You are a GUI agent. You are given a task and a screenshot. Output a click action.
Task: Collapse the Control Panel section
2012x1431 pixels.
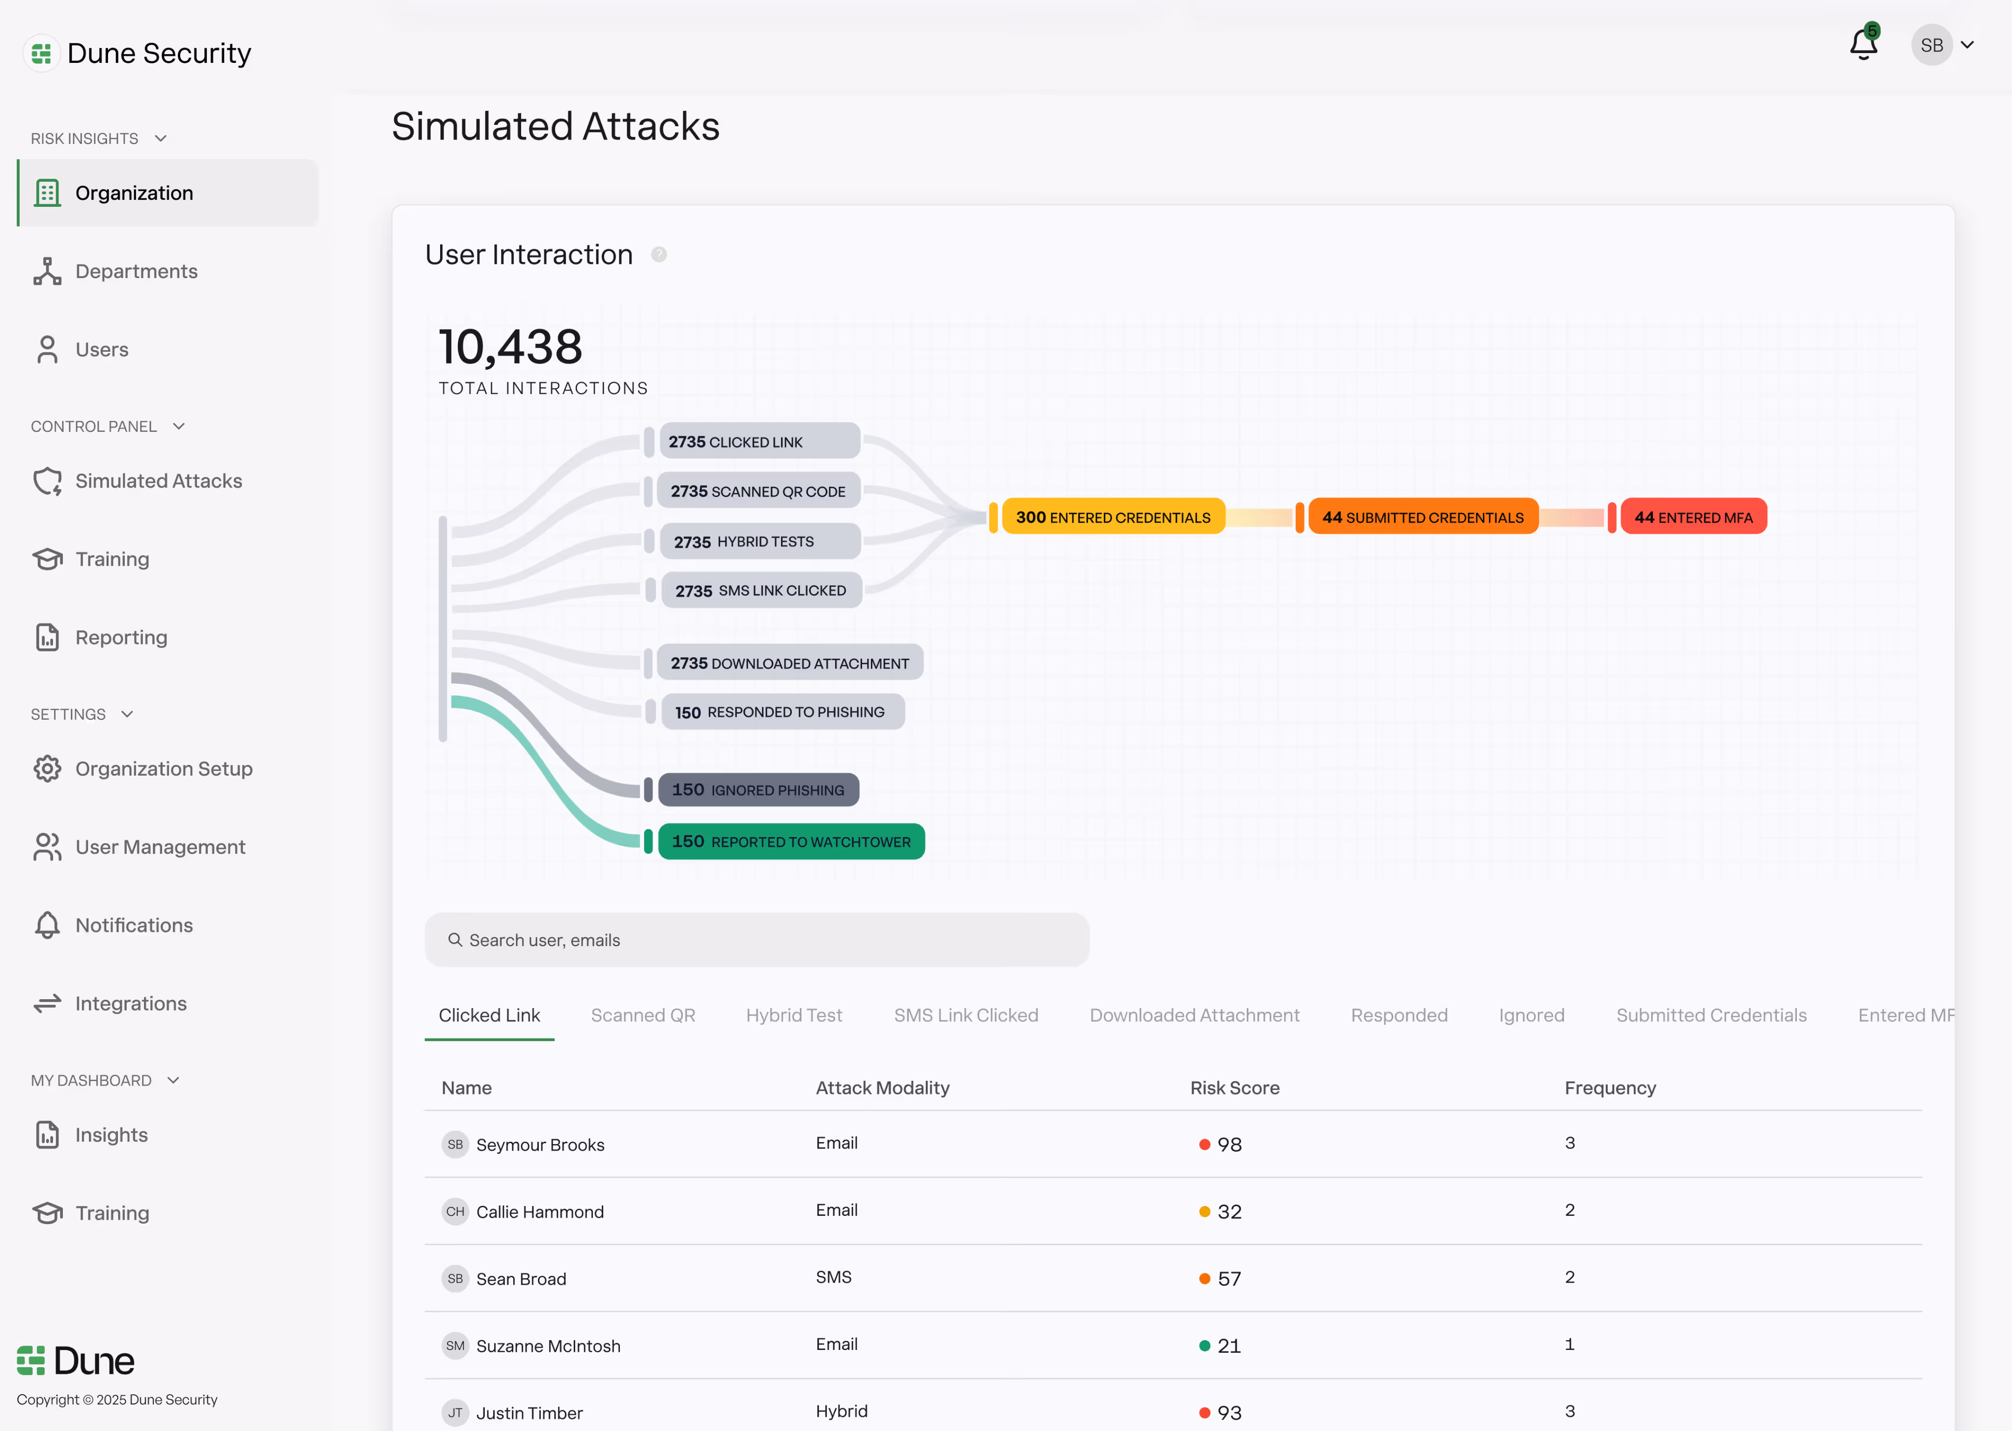[x=179, y=426]
